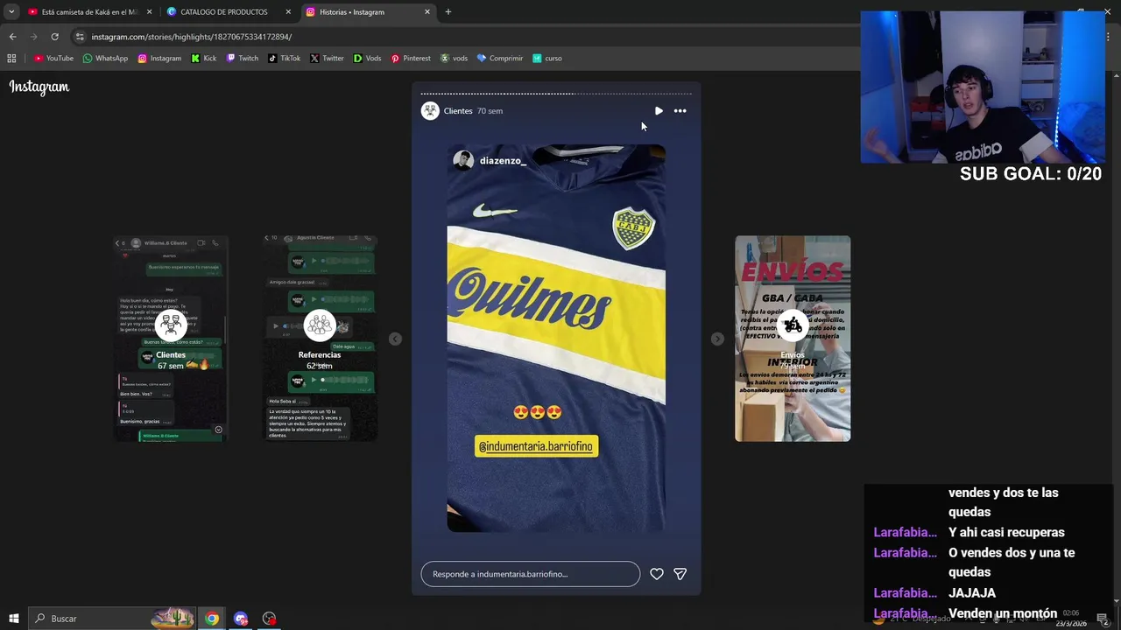Open Envíos highlight thumbnail

pos(793,339)
